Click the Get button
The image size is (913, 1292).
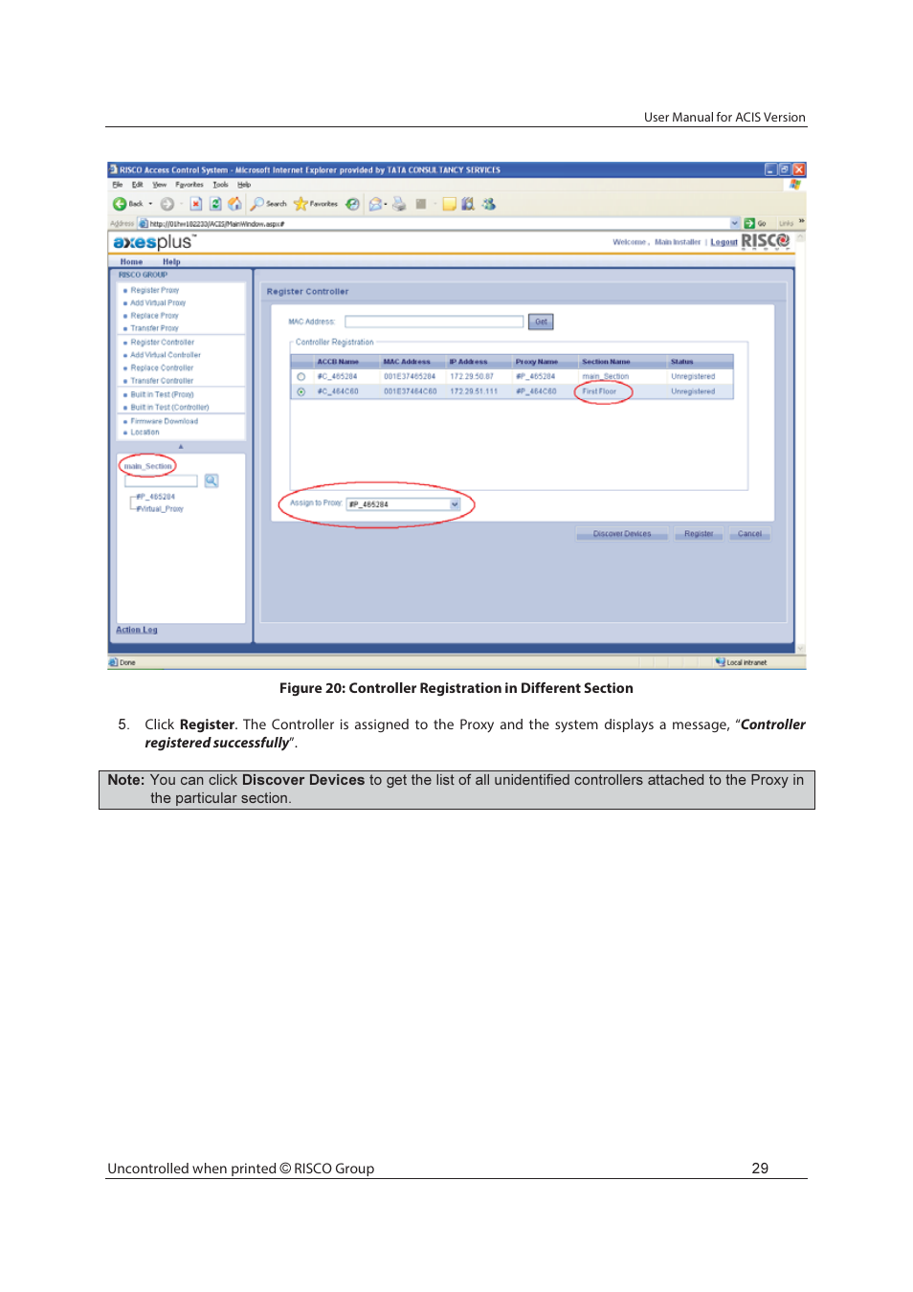(x=541, y=322)
